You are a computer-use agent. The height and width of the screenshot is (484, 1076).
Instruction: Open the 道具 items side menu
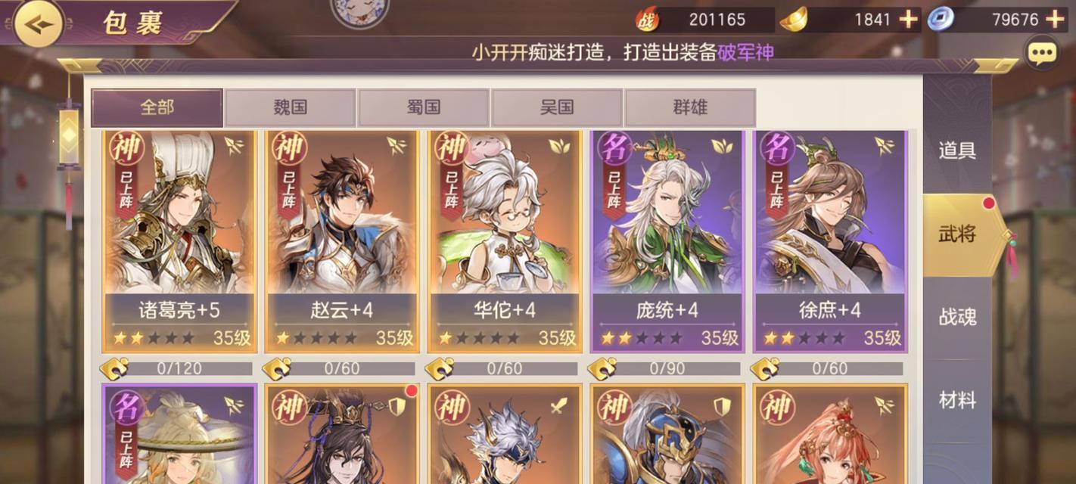957,150
